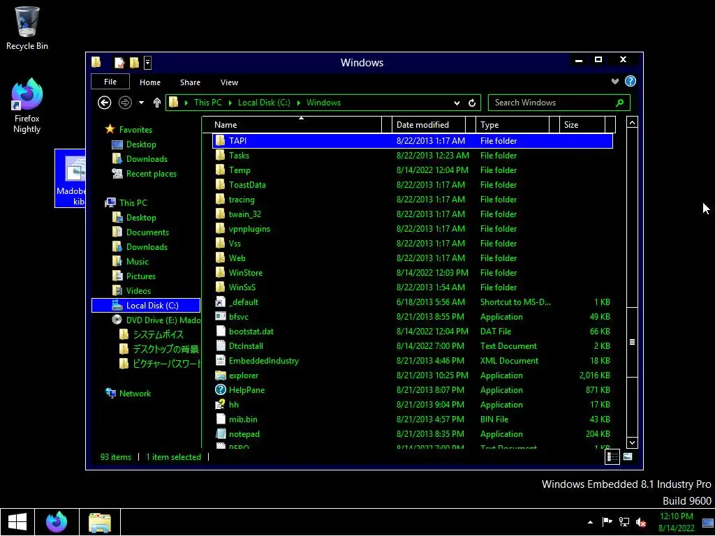Image resolution: width=715 pixels, height=536 pixels.
Task: Select the notepad application icon
Action: (x=221, y=434)
